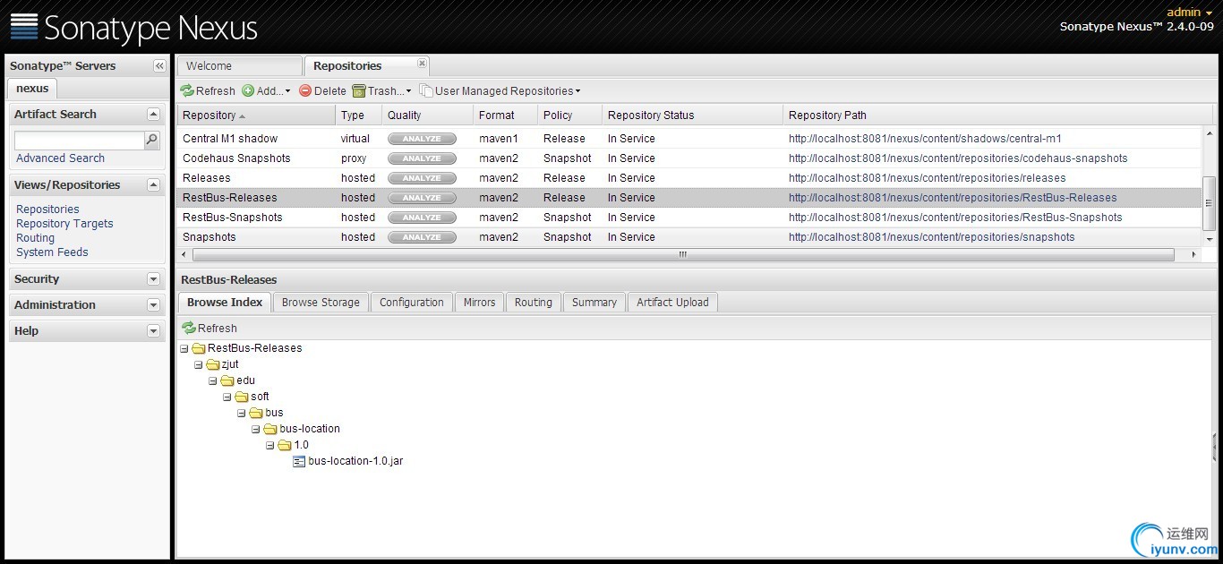The width and height of the screenshot is (1223, 564).
Task: Collapse the edu folder node
Action: [x=213, y=380]
